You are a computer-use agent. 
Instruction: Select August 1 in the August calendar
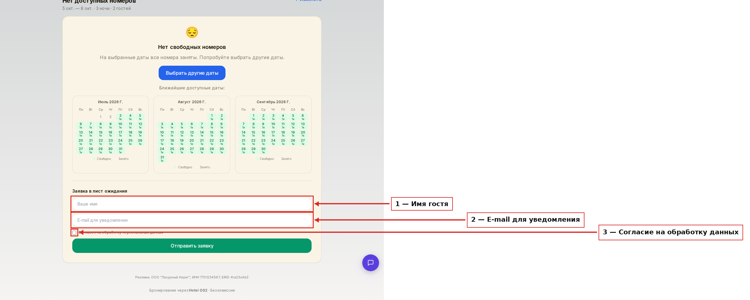212,117
